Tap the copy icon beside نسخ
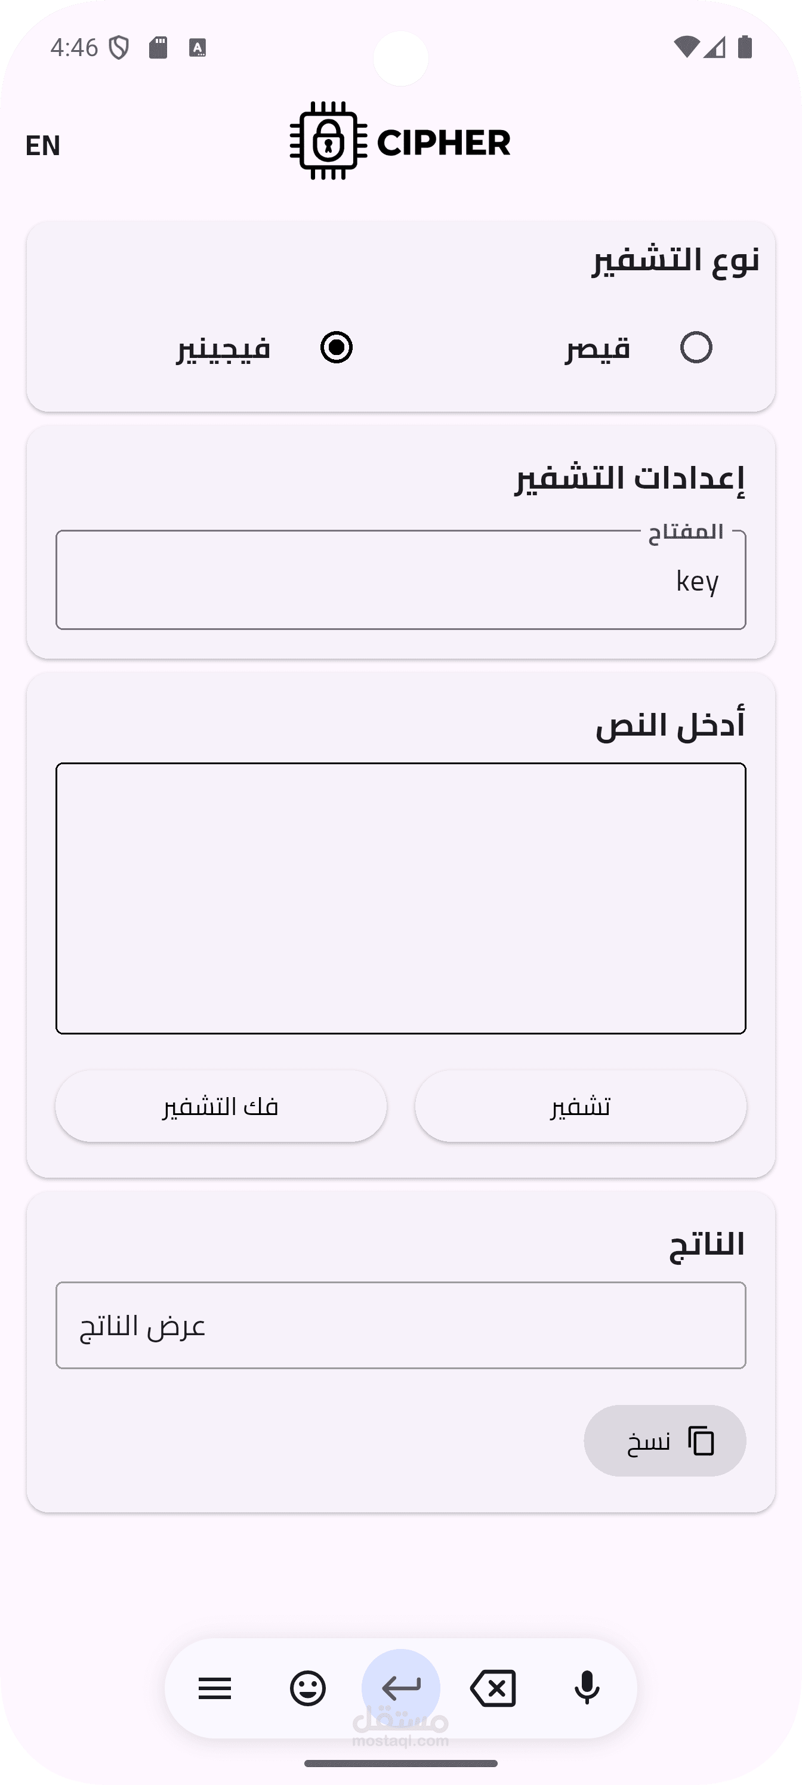Viewport: 802px width, 1785px height. 702,1441
